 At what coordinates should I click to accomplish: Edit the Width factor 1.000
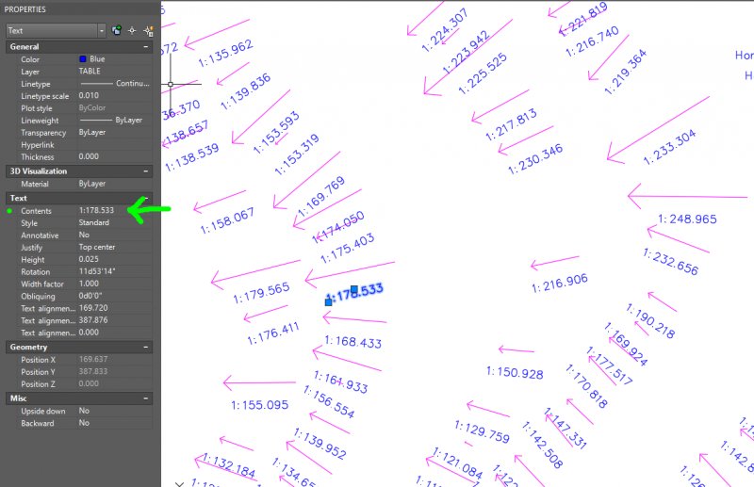[89, 284]
